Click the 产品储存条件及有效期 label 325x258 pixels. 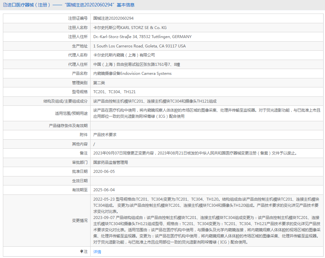tap(68, 126)
